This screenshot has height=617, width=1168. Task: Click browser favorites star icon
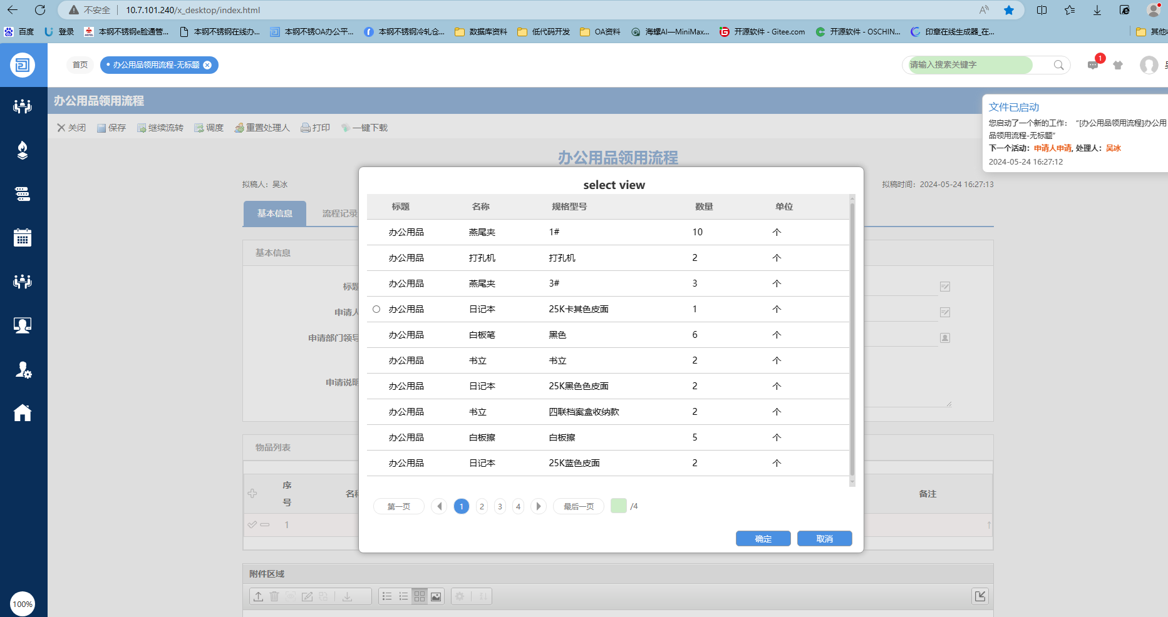1009,10
